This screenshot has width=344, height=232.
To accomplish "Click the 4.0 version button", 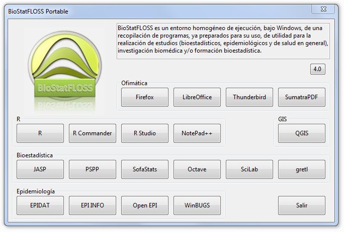I will [x=317, y=69].
